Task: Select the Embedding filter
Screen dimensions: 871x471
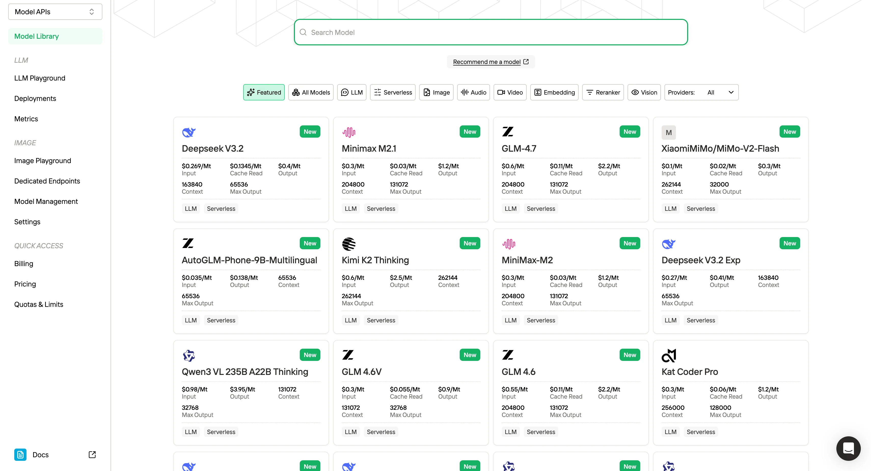Action: tap(554, 92)
